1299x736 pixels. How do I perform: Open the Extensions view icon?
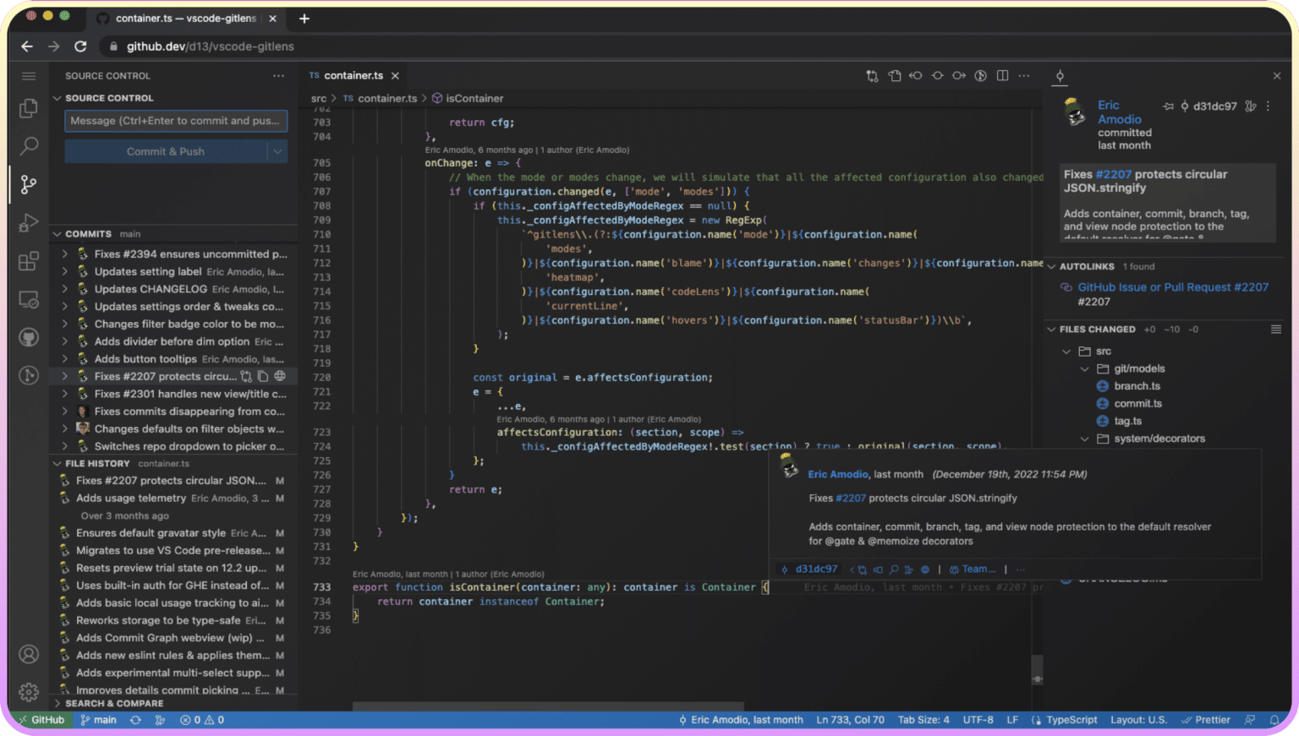(29, 261)
